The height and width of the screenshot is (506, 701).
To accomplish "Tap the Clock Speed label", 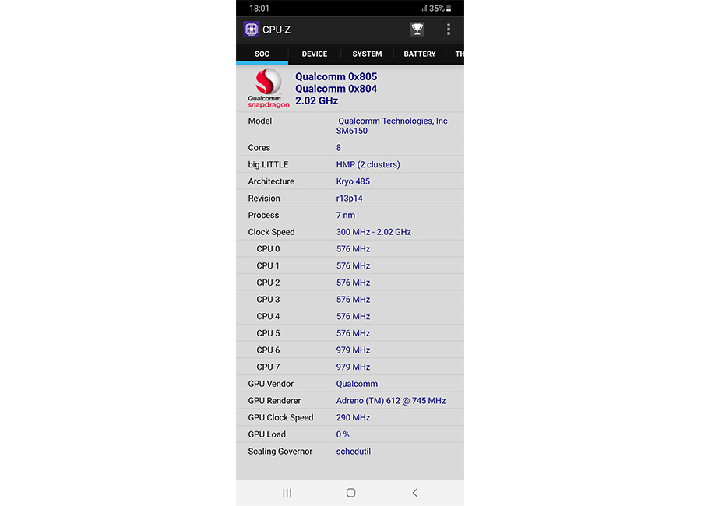I will click(271, 232).
